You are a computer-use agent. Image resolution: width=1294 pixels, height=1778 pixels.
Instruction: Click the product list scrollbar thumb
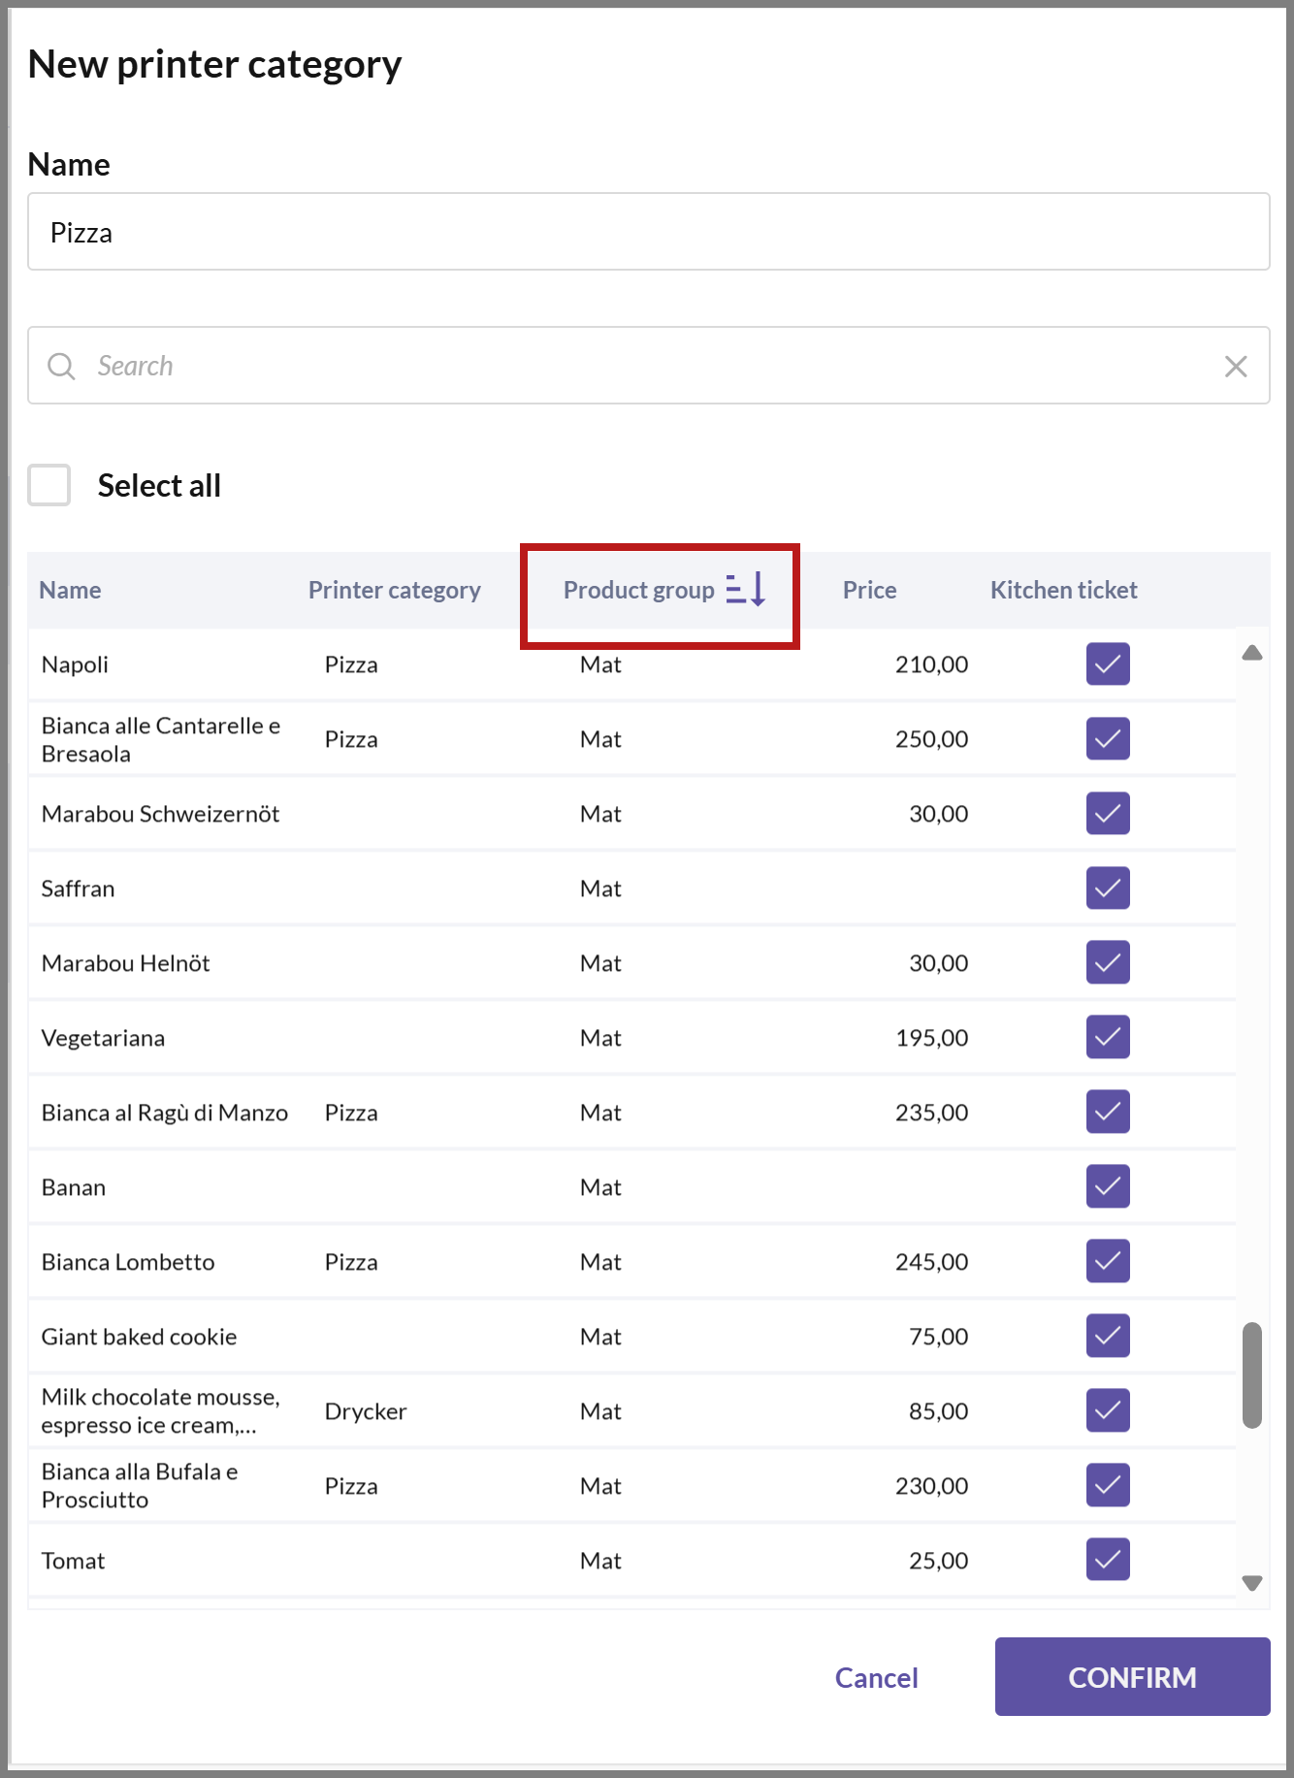[x=1251, y=1374]
